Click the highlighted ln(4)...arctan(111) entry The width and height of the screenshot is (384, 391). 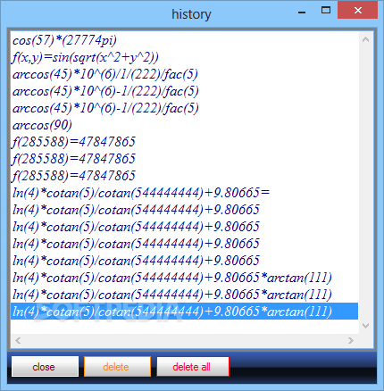[x=184, y=312]
